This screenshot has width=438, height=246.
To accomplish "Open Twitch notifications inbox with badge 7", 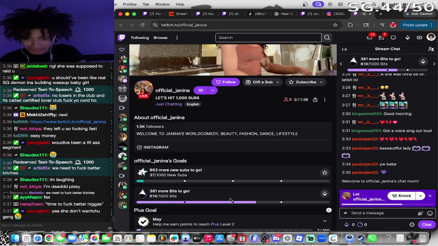I will click(381, 38).
